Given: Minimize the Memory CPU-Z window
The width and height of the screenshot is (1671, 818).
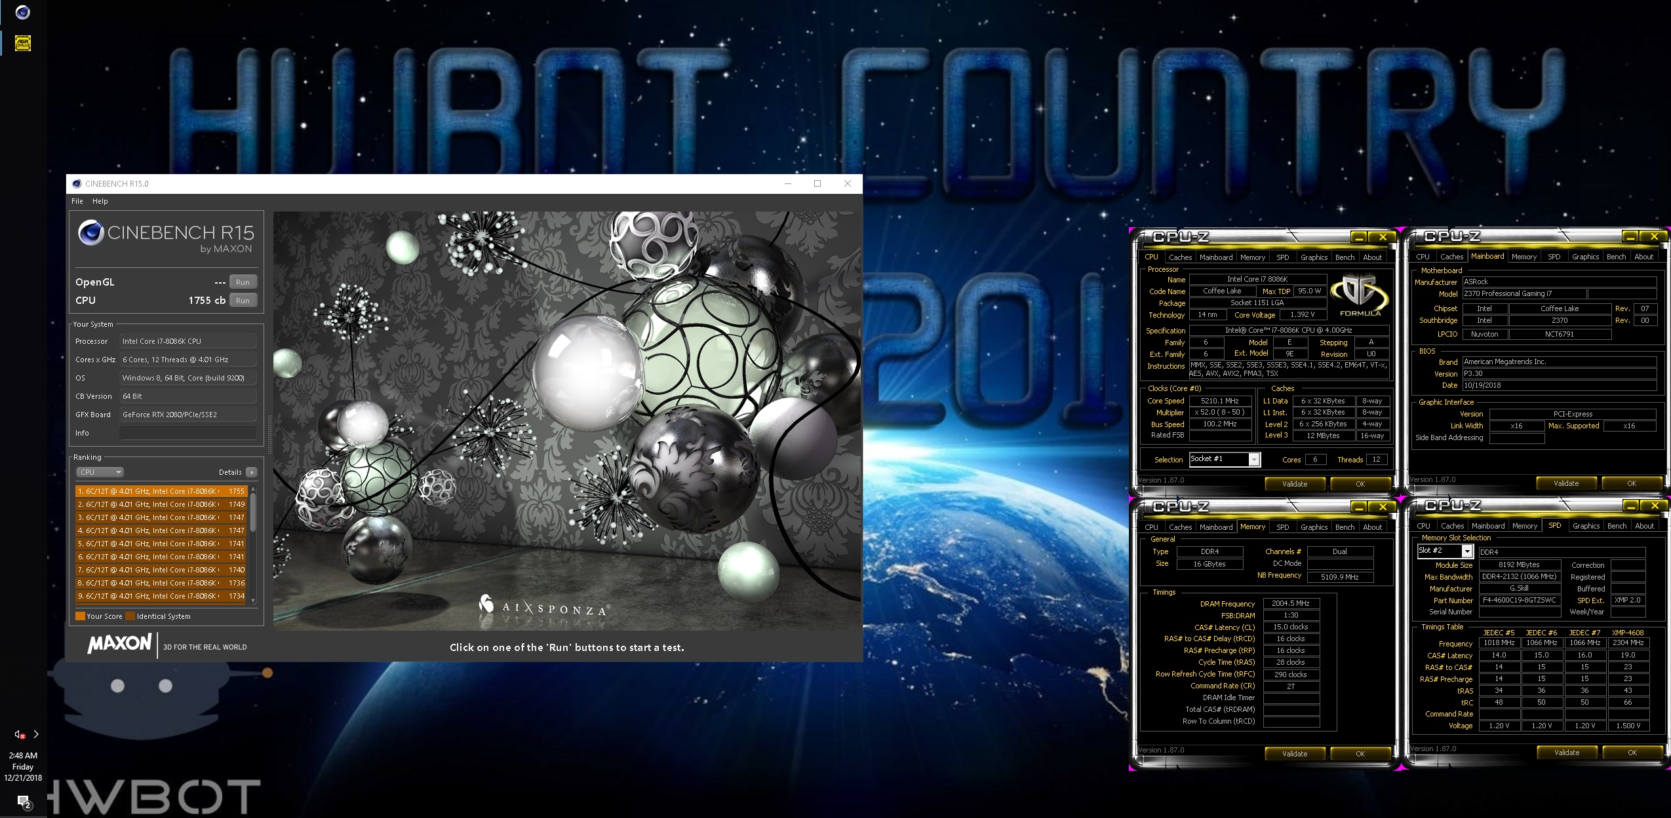Looking at the screenshot, I should click(1358, 507).
